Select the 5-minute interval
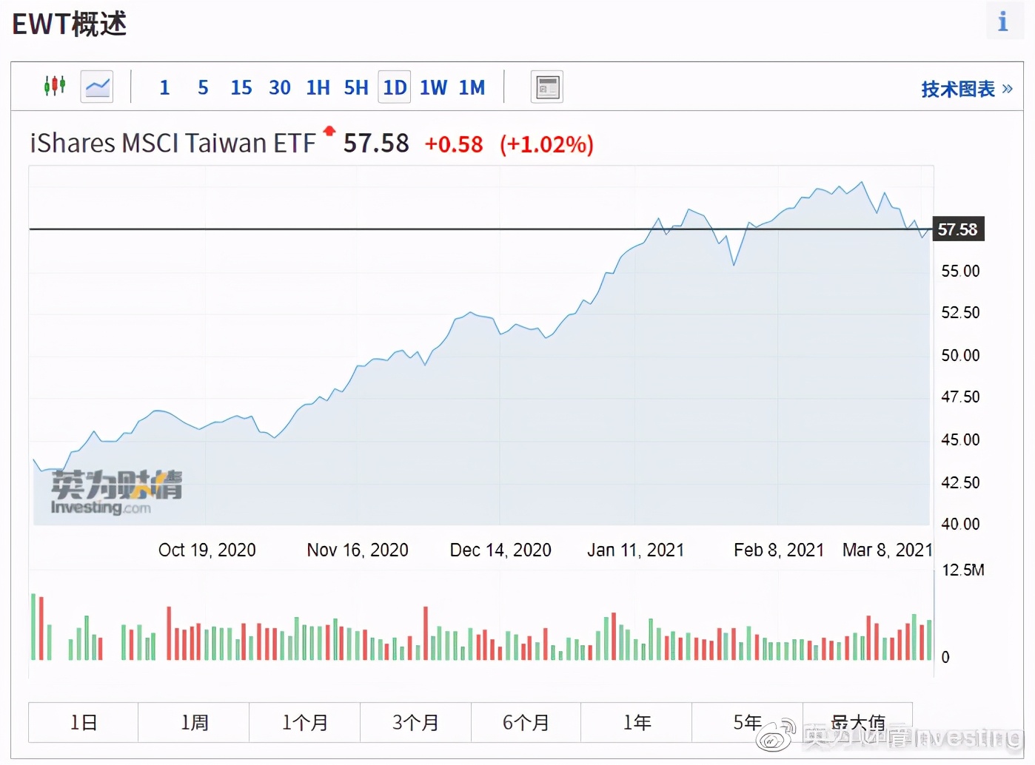Screen dimensions: 1035x765 [203, 88]
